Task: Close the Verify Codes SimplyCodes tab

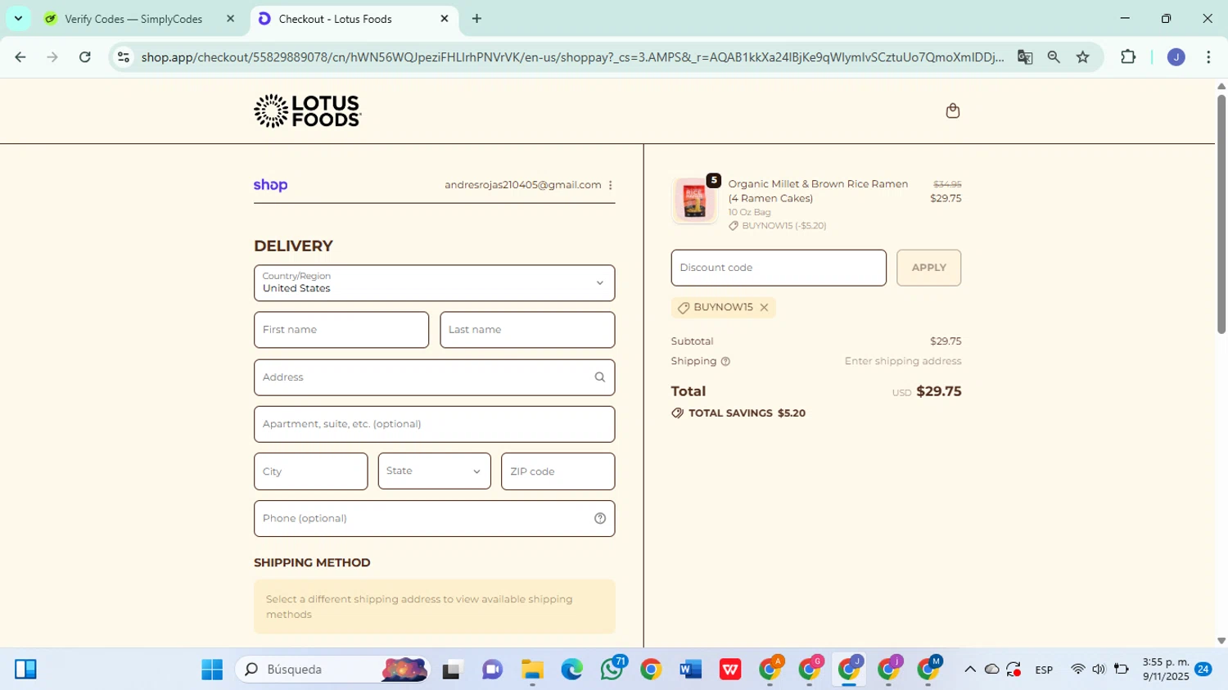Action: tap(230, 18)
